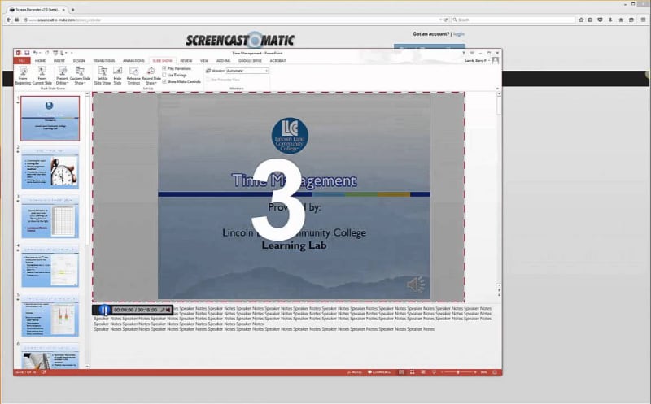This screenshot has height=404, width=651.
Task: Open the browser Downloads arrow icon
Action: (611, 20)
